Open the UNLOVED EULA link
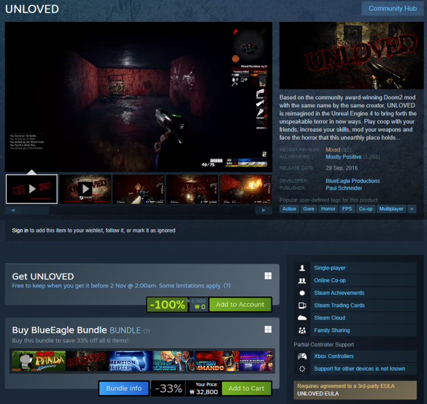427x404 pixels. (x=318, y=394)
